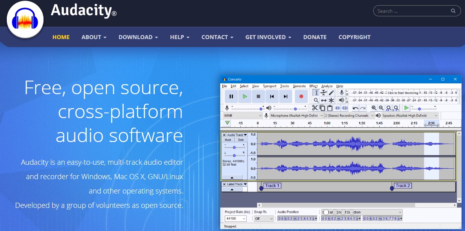Open the COPYRIGHT page link
465x231 pixels.
pos(354,37)
